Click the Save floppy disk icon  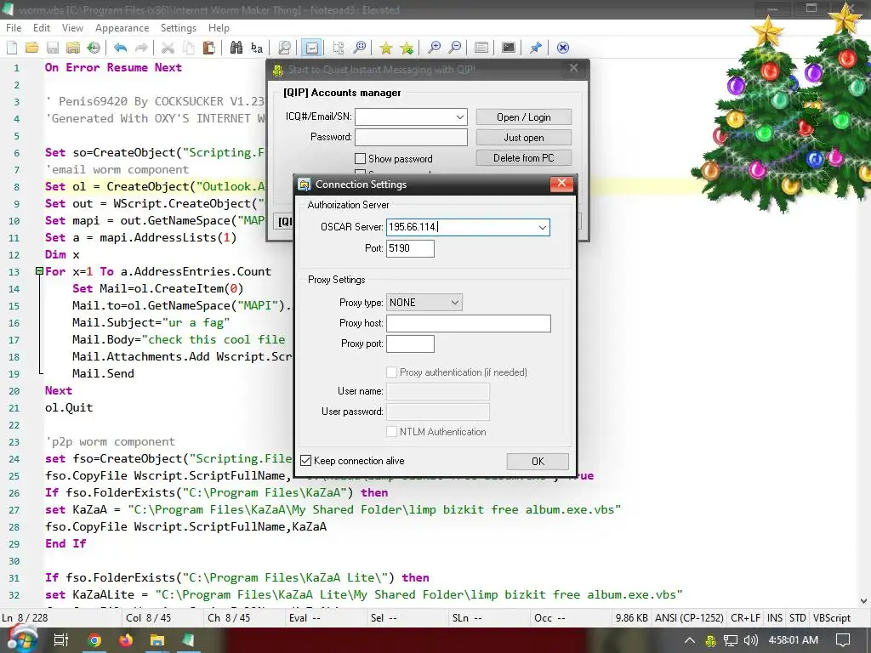point(53,48)
